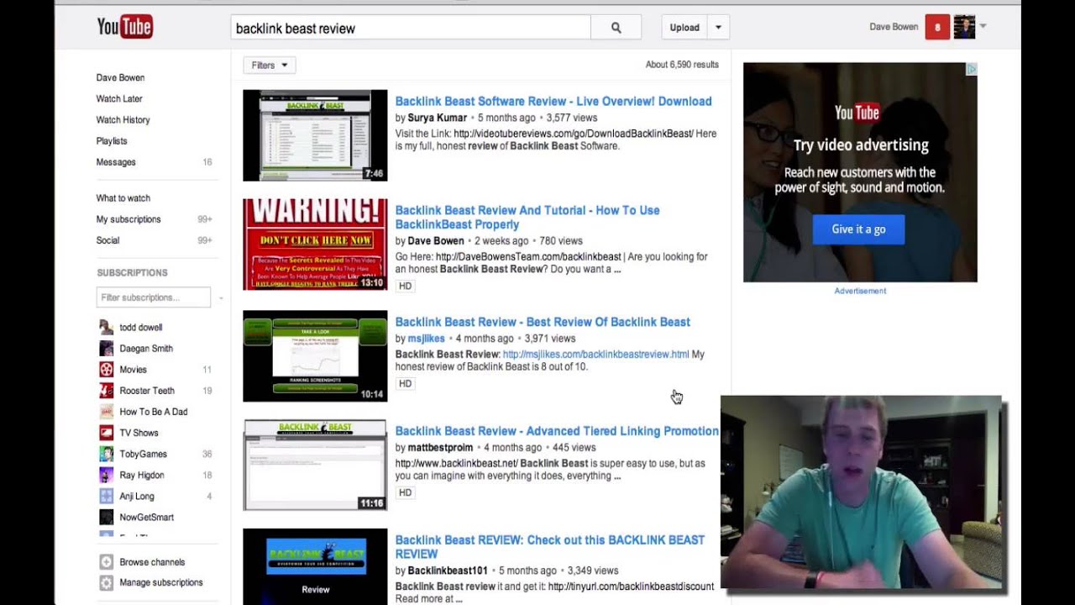This screenshot has width=1075, height=605.
Task: Click the Dave Bowen account avatar
Action: tap(964, 27)
